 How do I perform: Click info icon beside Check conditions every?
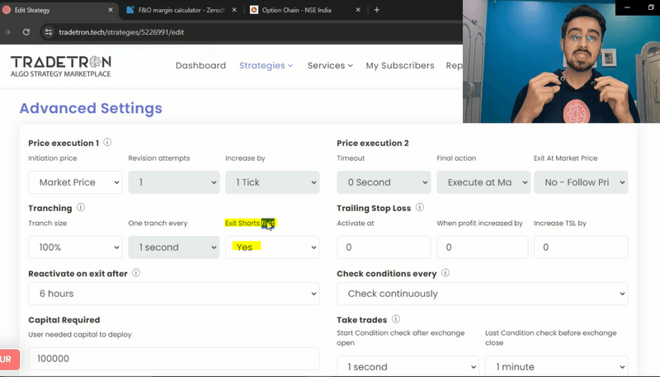[445, 273]
